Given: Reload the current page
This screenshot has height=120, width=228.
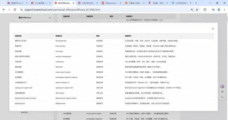Looking at the screenshot, I should [x=15, y=10].
